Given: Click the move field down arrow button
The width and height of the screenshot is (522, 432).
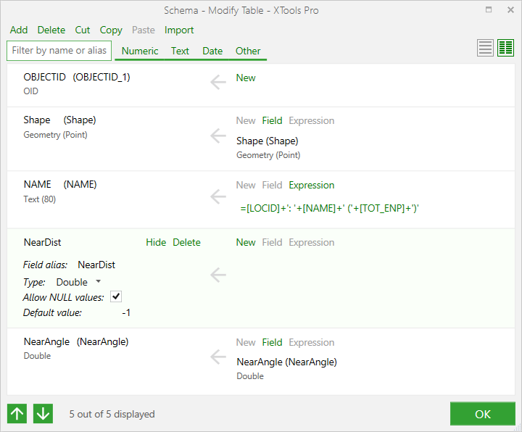Looking at the screenshot, I should 43,414.
